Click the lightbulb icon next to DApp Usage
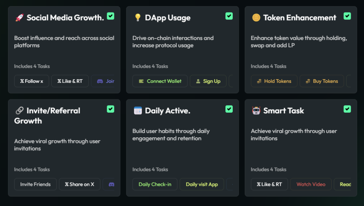 click(138, 18)
